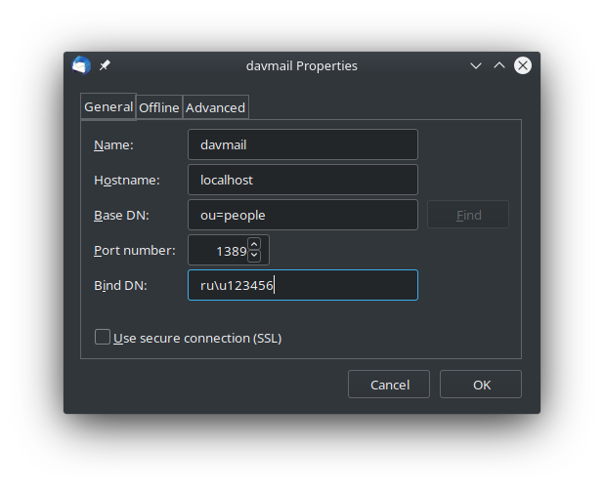The height and width of the screenshot is (489, 604).
Task: Increase the port number with the up arrow
Action: [x=254, y=243]
